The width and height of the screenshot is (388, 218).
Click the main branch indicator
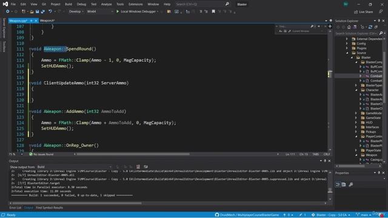[x=364, y=215]
